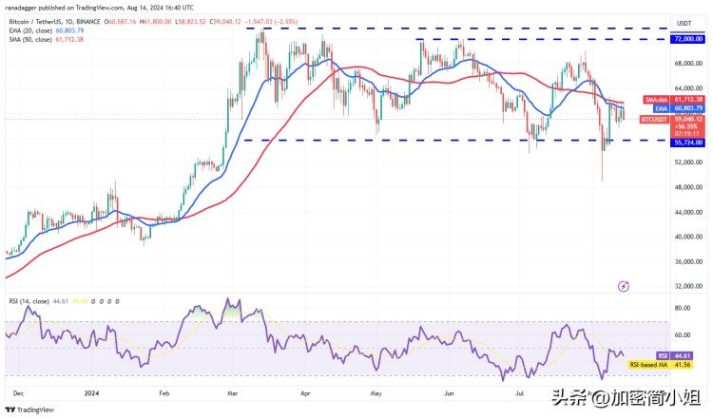Screen dimensions: 713x419
Task: Click 36,000.00 on the price axis
Action: click(688, 262)
